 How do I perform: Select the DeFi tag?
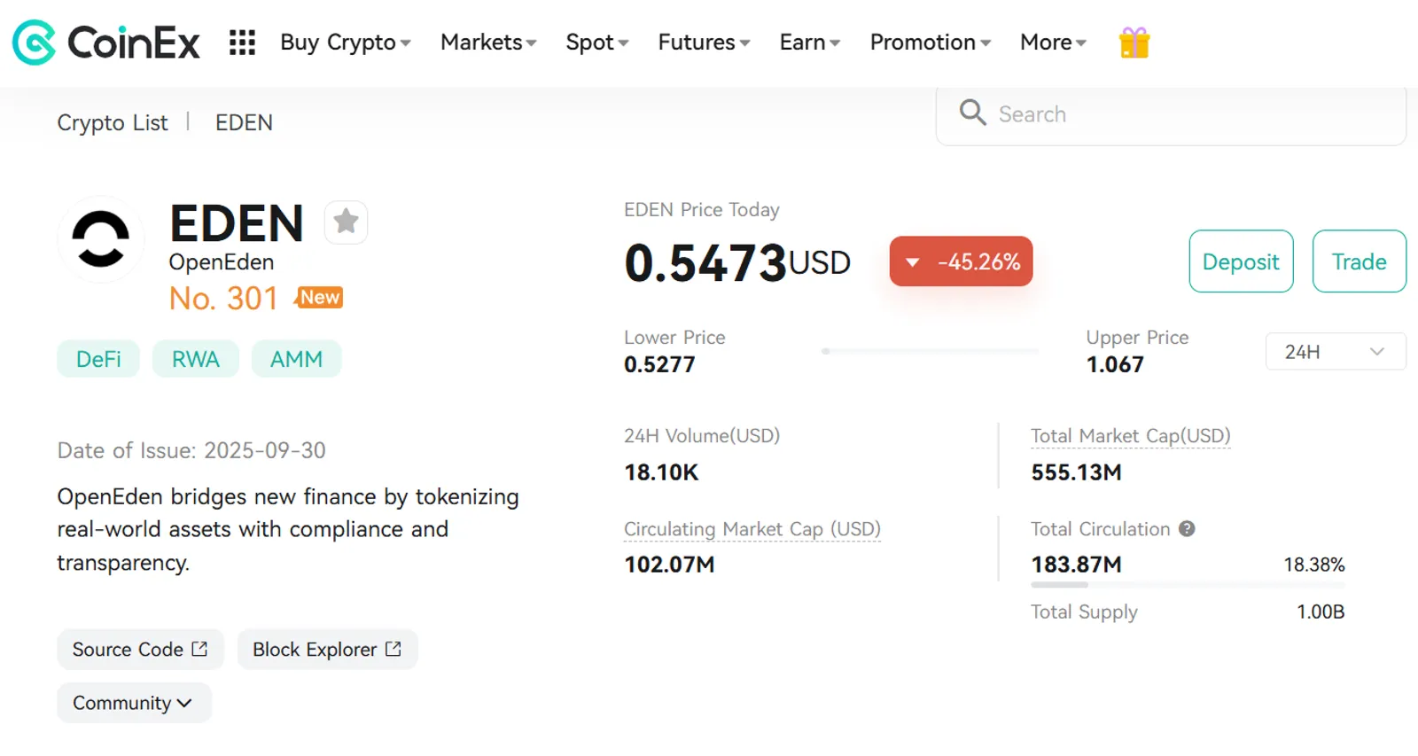[x=98, y=359]
